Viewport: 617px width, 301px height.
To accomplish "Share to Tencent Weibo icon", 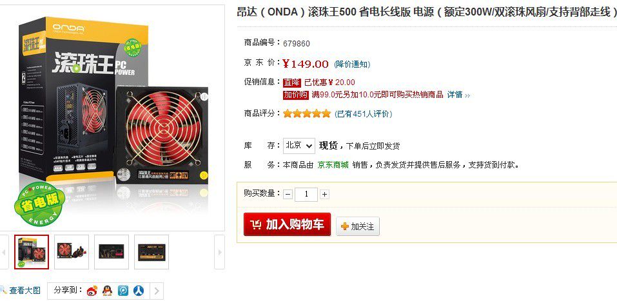I will 122,291.
